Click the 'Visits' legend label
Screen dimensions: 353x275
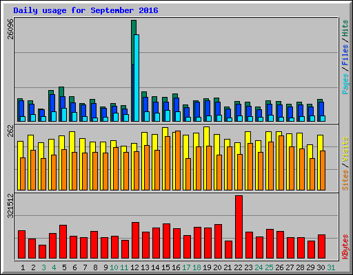[345, 150]
